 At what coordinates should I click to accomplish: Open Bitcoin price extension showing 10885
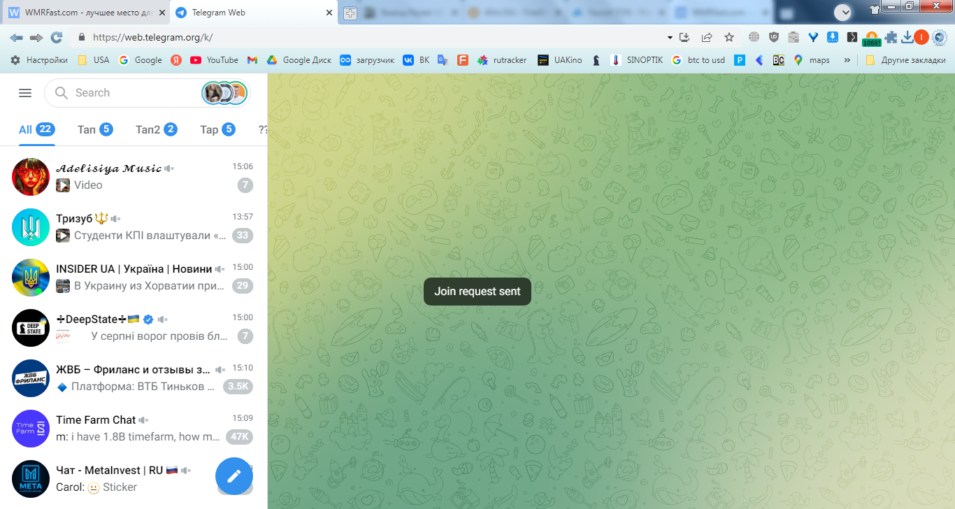871,38
